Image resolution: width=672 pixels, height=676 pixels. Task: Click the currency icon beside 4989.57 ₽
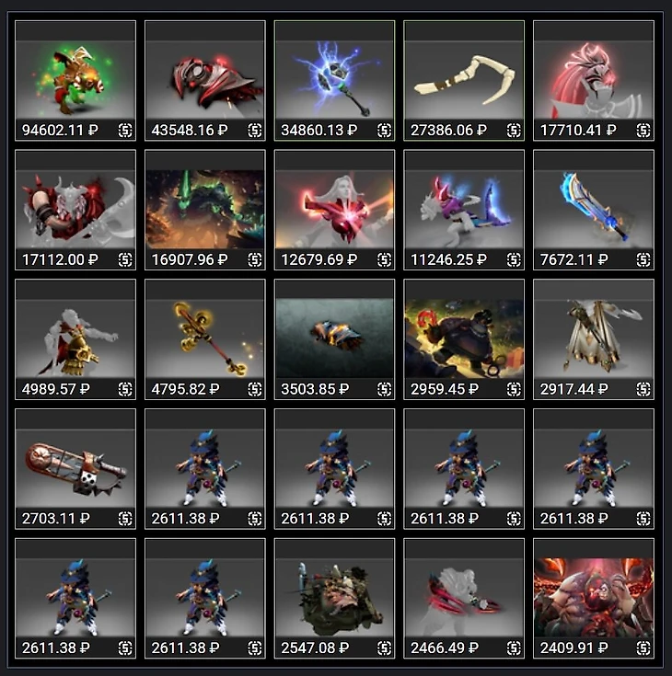click(125, 389)
